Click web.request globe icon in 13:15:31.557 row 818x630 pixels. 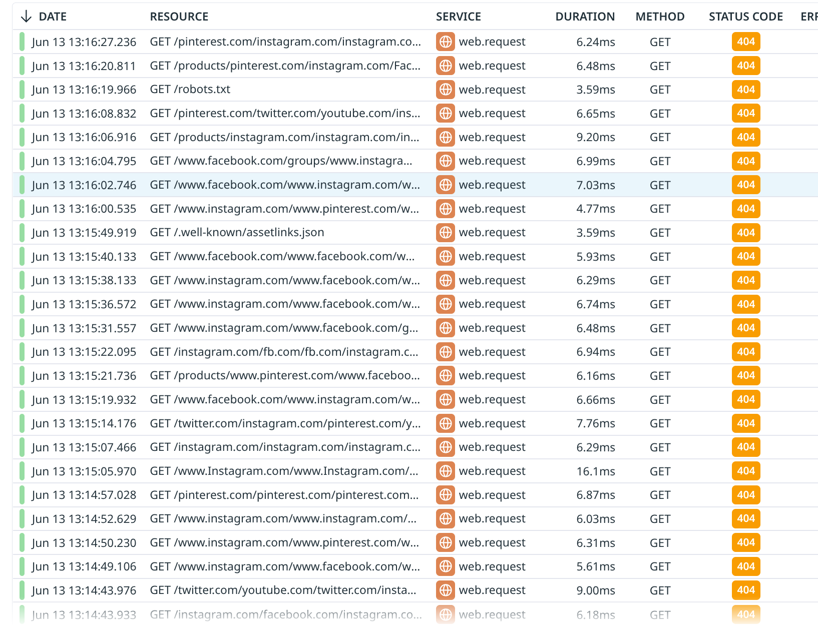coord(446,328)
